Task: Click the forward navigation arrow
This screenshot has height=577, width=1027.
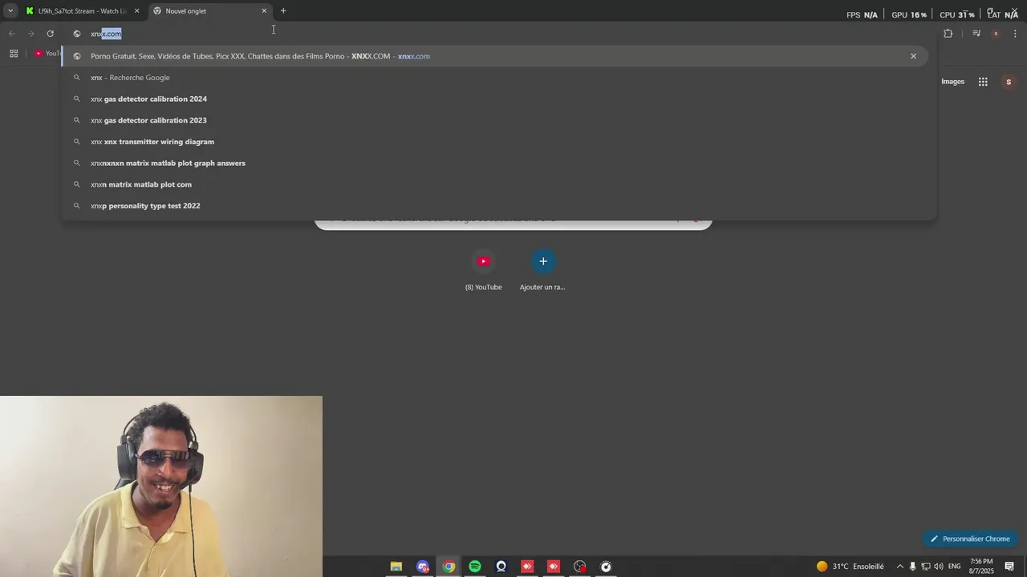Action: (x=30, y=34)
